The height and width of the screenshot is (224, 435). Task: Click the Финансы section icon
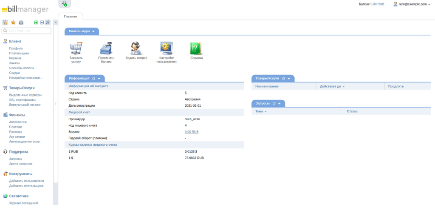pos(5,115)
